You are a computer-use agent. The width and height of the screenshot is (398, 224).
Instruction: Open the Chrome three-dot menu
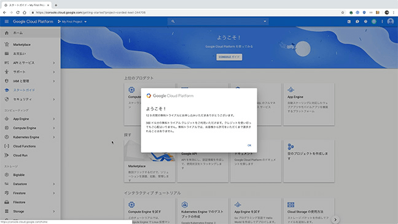tap(394, 12)
